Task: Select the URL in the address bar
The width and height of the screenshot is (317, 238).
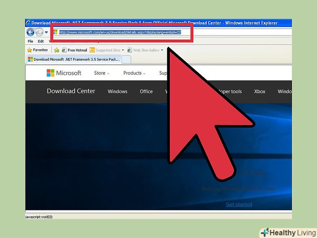Action: 120,32
